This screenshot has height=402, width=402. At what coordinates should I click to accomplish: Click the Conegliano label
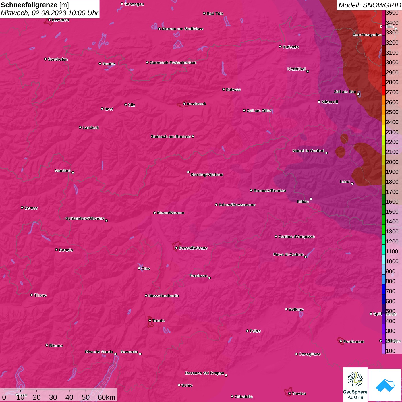point(310,354)
